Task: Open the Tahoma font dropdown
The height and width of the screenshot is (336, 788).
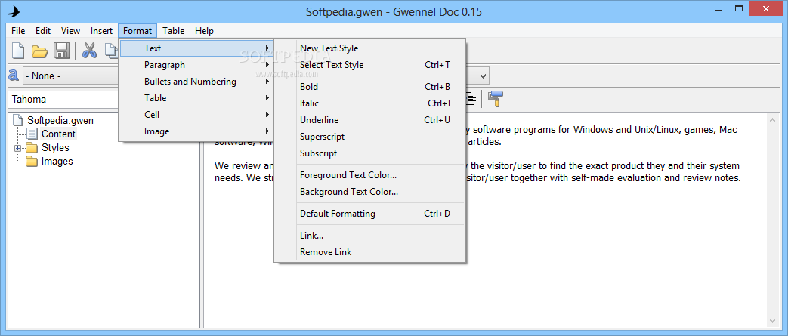Action: pyautogui.click(x=63, y=99)
